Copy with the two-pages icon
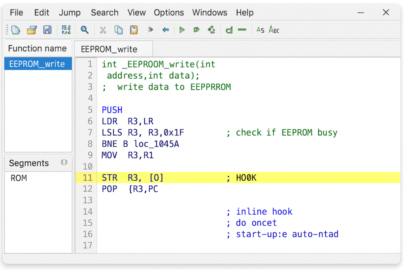 click(119, 30)
